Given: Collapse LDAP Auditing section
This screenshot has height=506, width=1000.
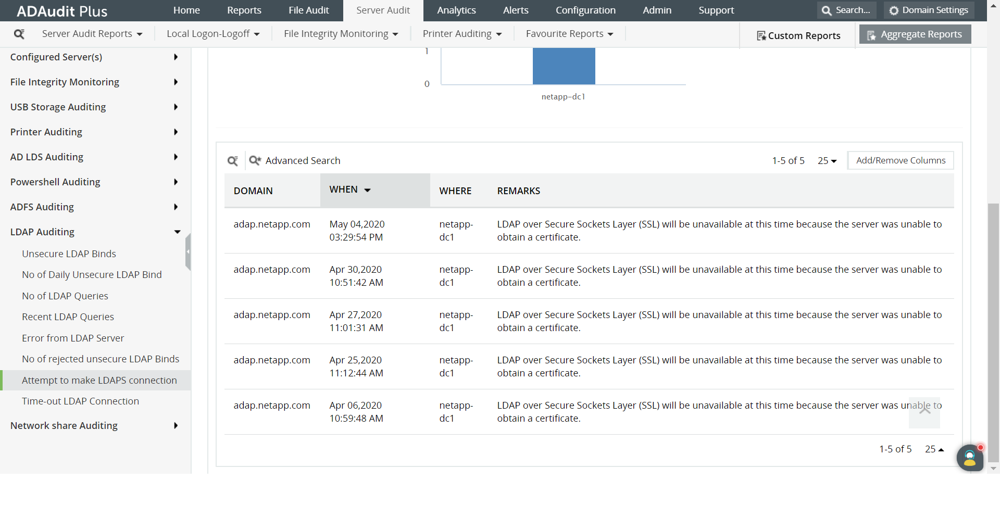Looking at the screenshot, I should coord(95,232).
